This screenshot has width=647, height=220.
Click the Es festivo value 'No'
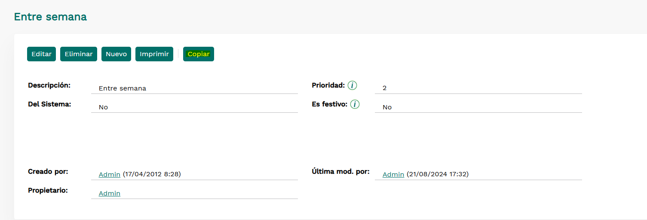point(387,107)
